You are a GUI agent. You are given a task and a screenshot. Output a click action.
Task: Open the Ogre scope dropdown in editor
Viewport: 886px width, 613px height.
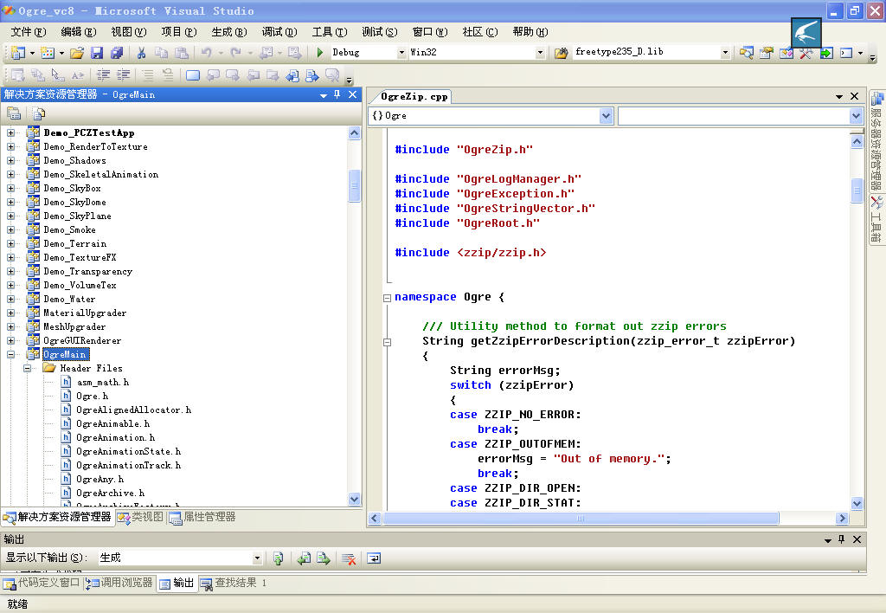(606, 116)
